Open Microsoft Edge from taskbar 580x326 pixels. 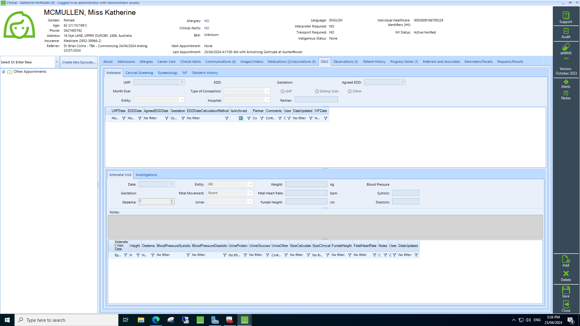(x=156, y=320)
